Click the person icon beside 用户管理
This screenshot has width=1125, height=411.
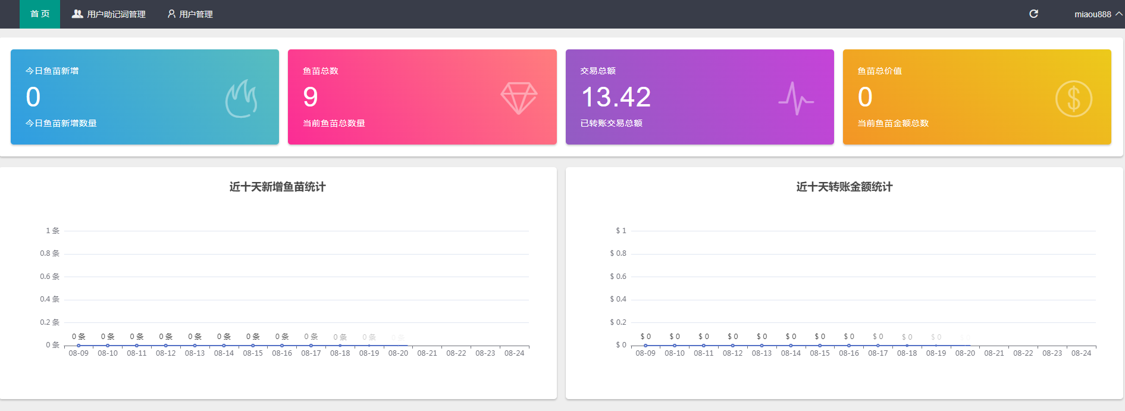click(x=171, y=14)
